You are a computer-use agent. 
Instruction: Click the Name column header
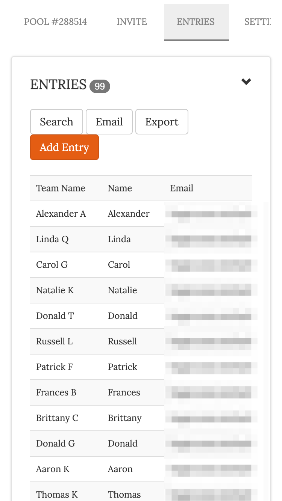(x=120, y=188)
